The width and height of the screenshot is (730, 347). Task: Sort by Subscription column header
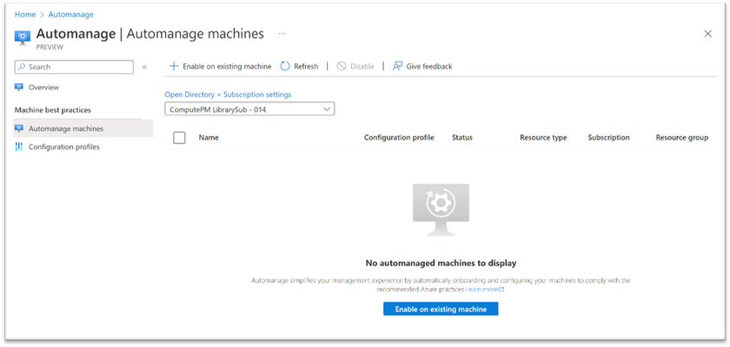pos(608,138)
